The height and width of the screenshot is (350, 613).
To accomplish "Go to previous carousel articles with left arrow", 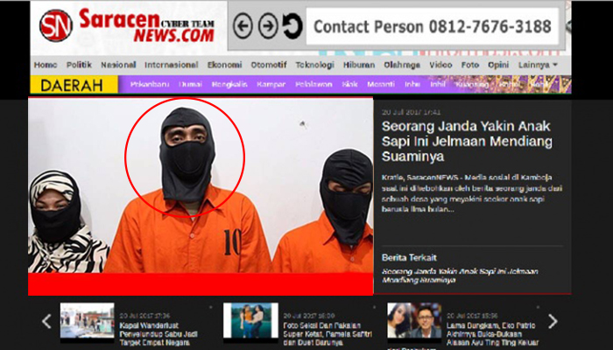I will [46, 321].
